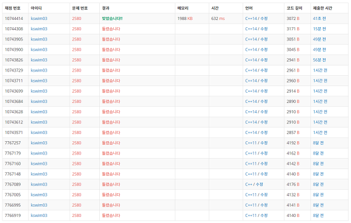Click 수정 link in row 7767160

point(264,164)
